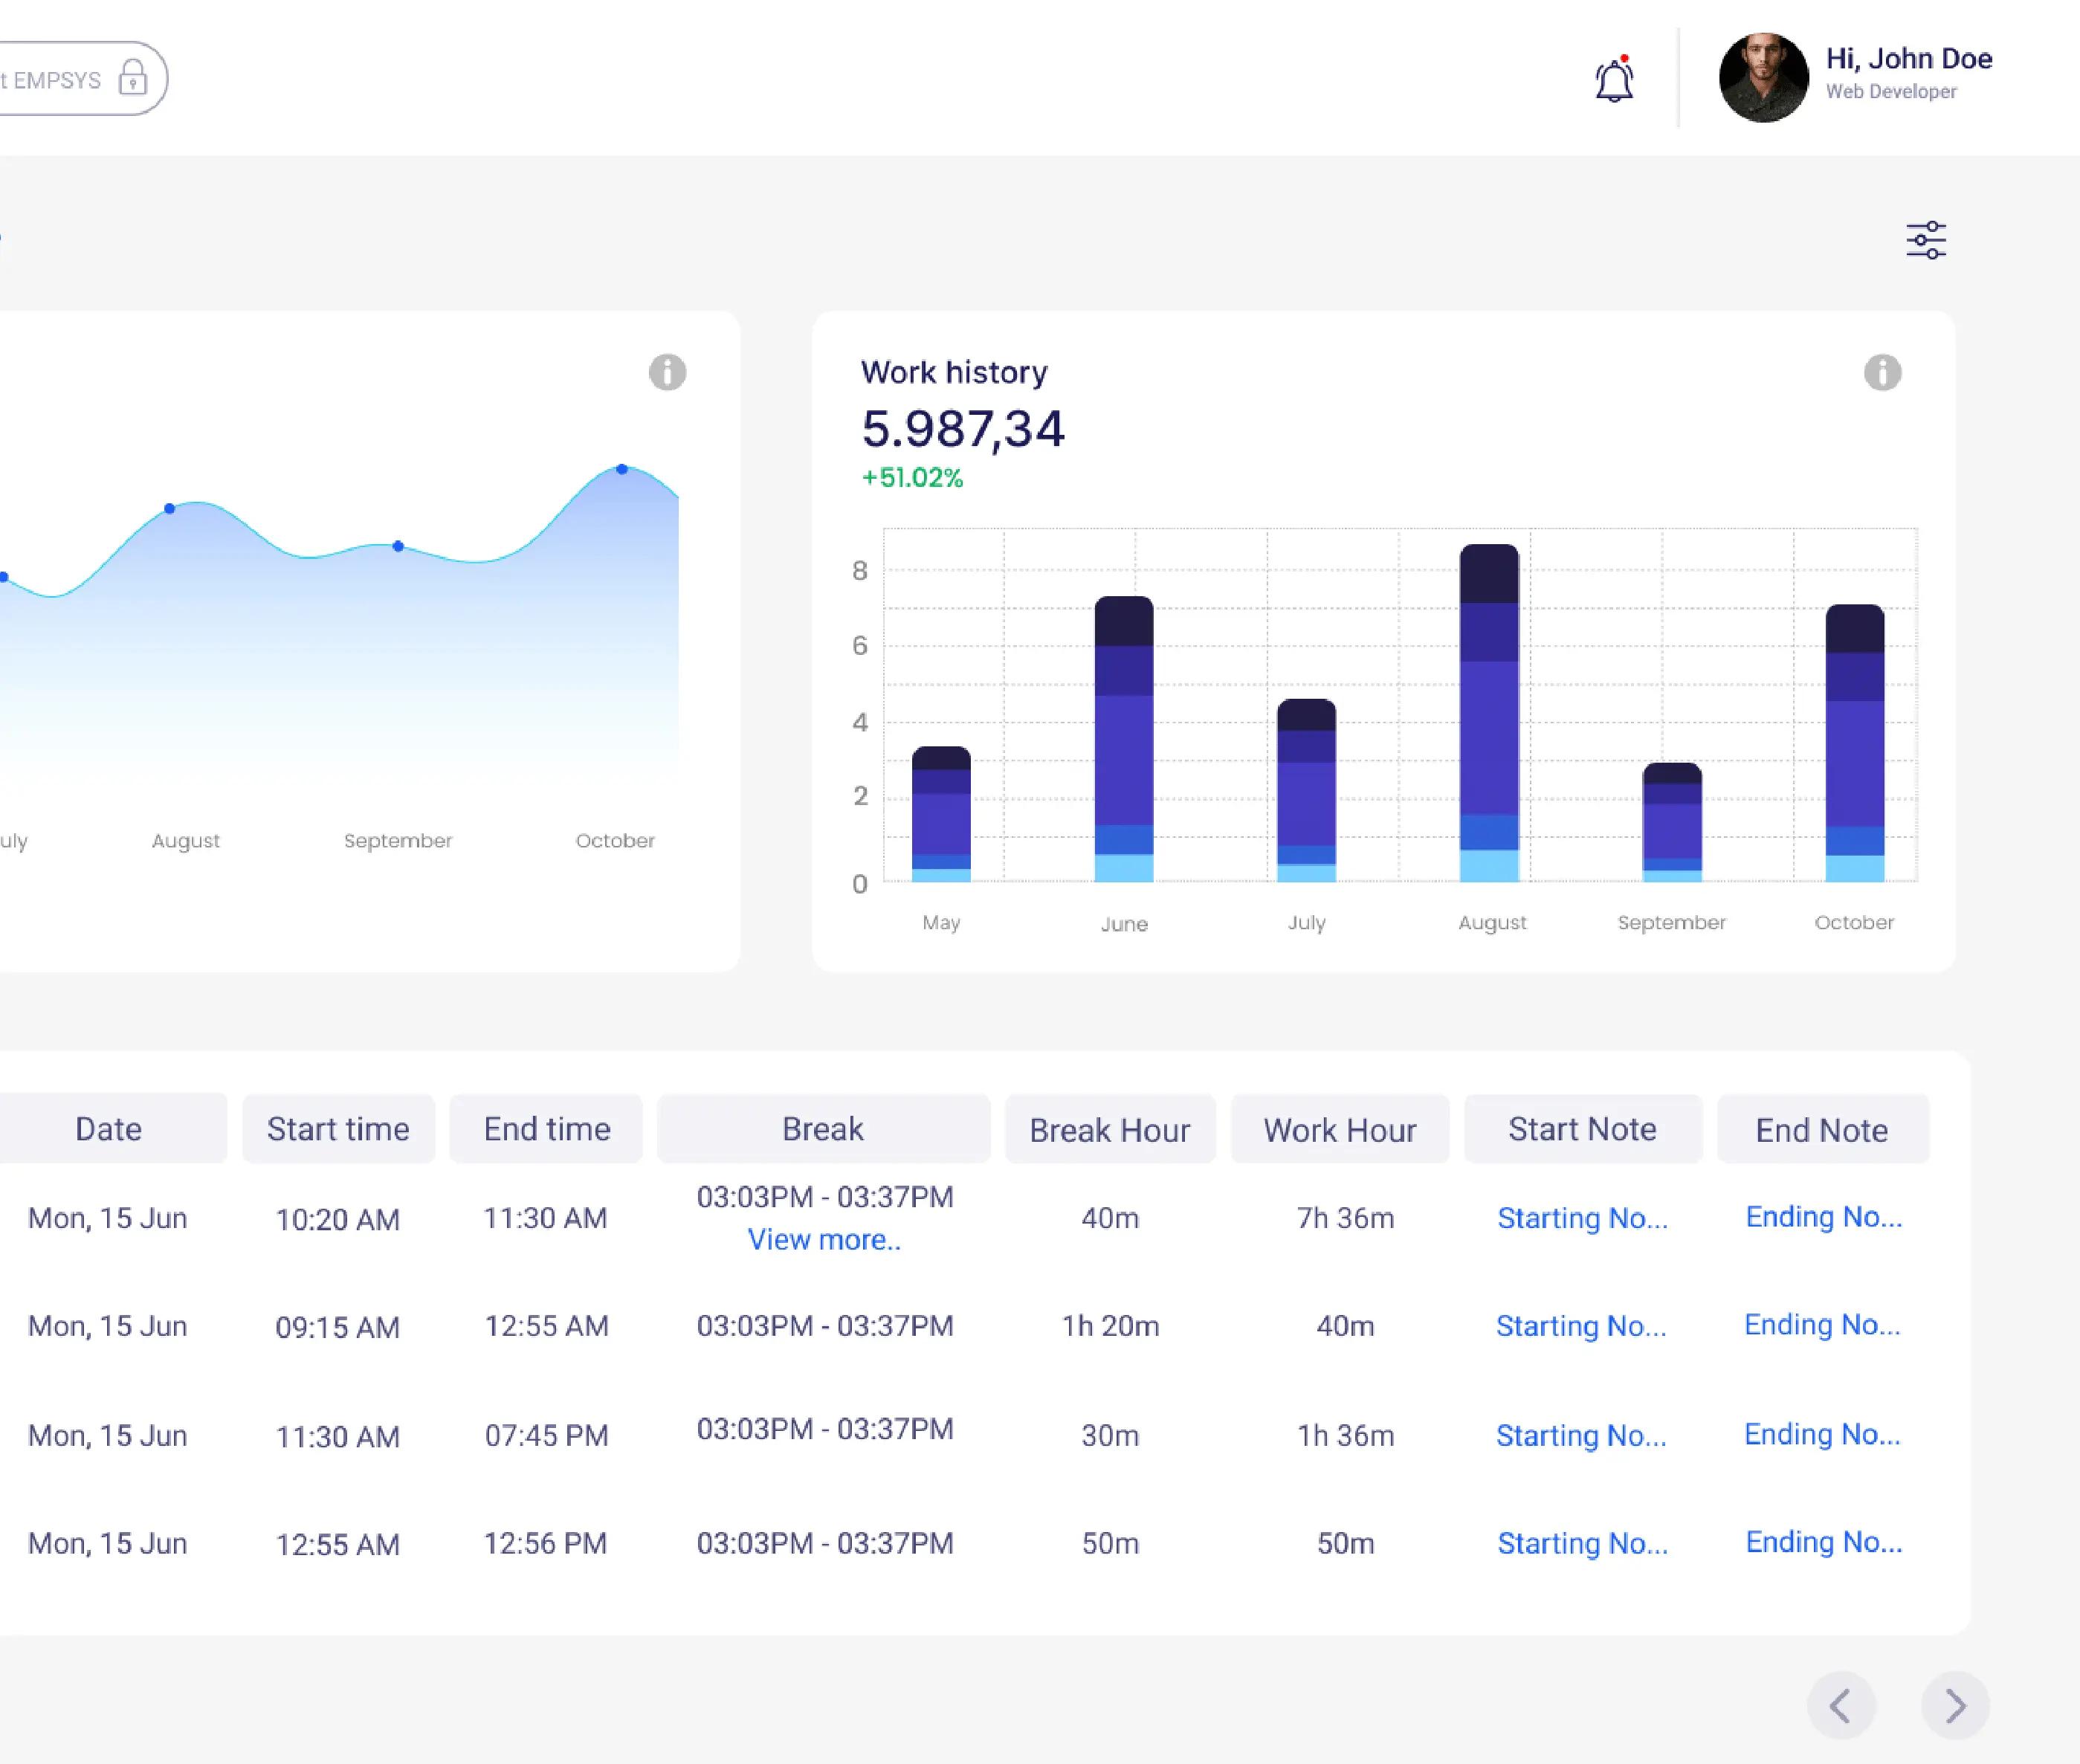Viewport: 2080px width, 1764px height.
Task: Open Ending No... link for 12:56 PM row
Action: (1823, 1542)
